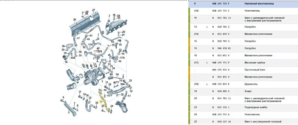298x125 pixels.
Task: Select callout 3A near the manifold bolt
Action: pos(119,16)
